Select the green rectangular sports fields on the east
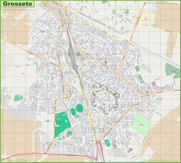Screen dimensions: 181x163 (141, 79)
